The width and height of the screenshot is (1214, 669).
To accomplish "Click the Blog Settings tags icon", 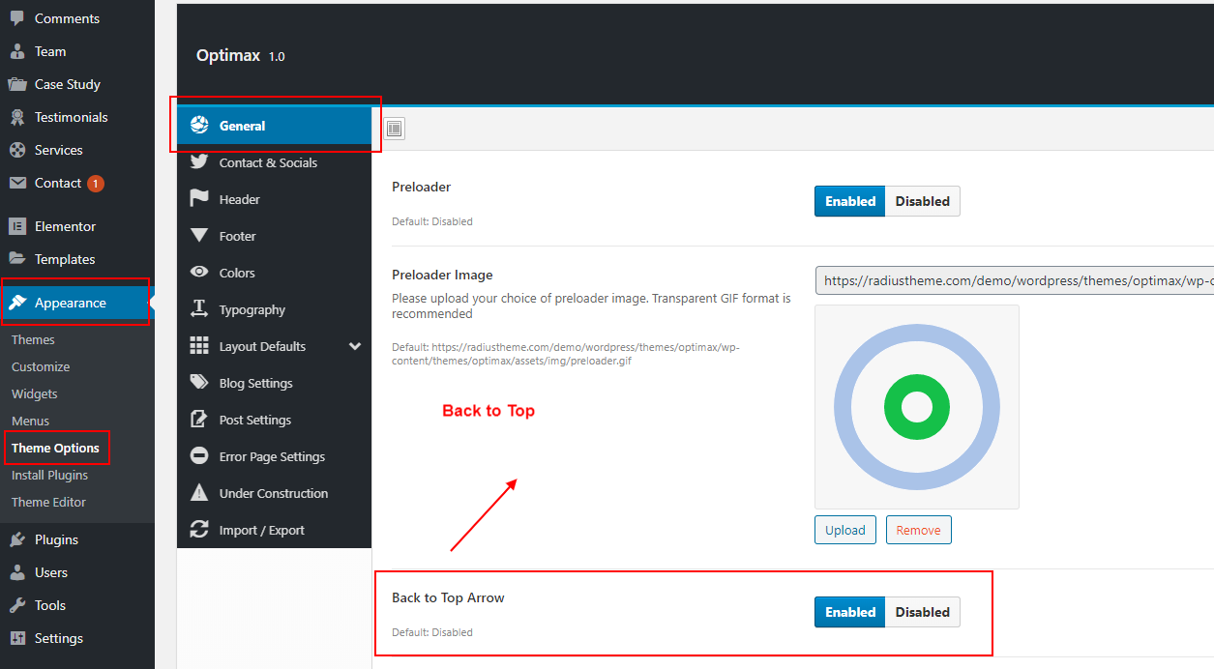I will click(199, 383).
